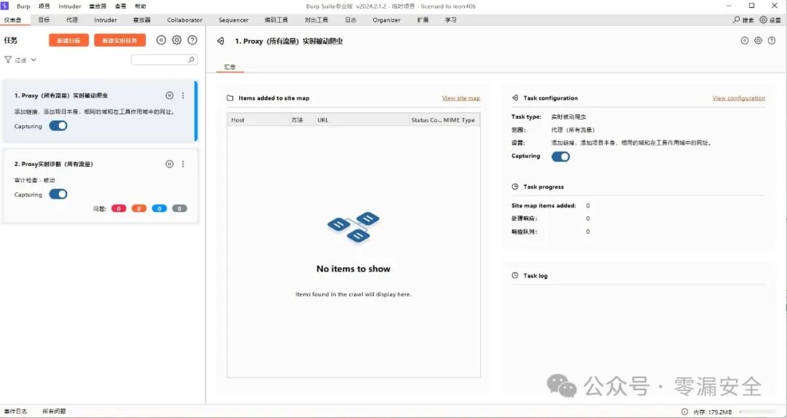Viewport: 787px width, 418px height.
Task: Click the crawl icon beside the task detail title
Action: 220,42
